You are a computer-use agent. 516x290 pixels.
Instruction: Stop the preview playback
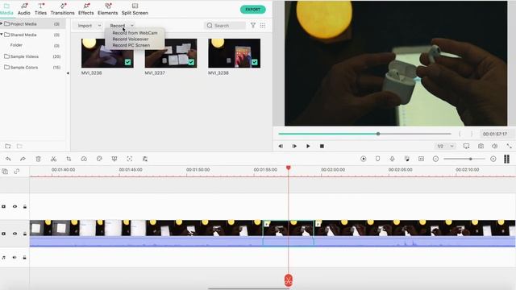322,146
